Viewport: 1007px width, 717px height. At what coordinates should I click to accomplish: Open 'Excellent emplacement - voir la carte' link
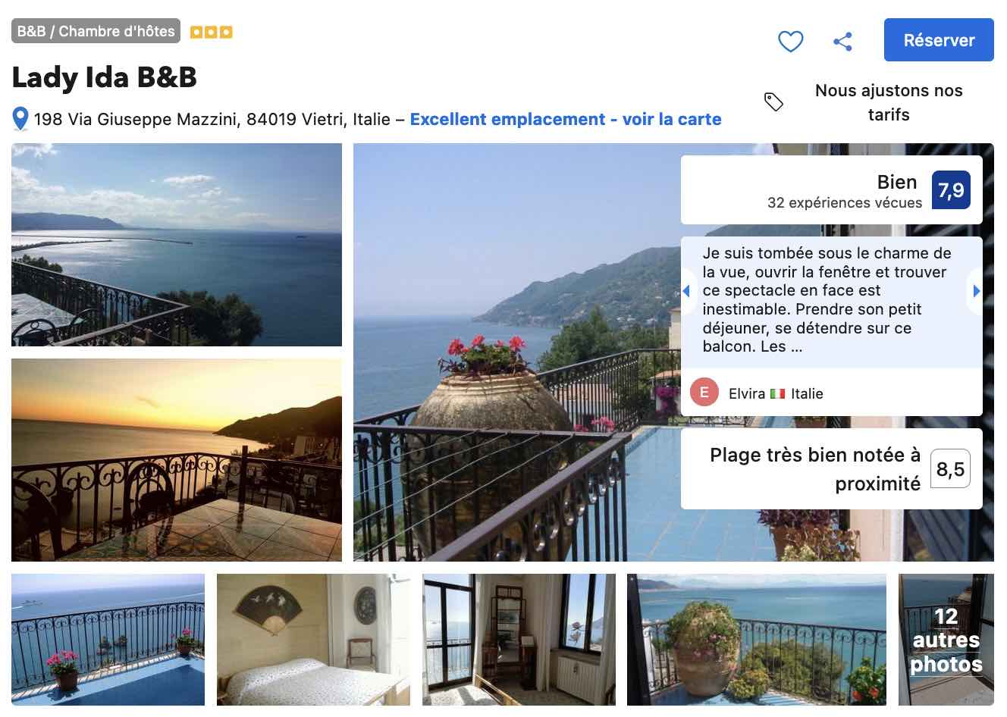566,119
